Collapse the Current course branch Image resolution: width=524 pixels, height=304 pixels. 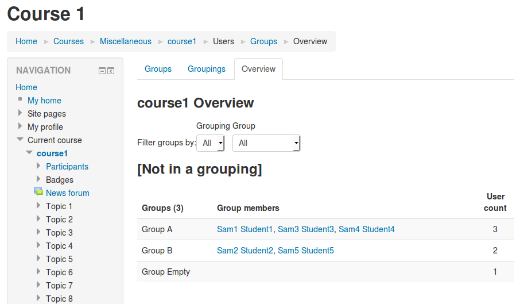pyautogui.click(x=20, y=139)
